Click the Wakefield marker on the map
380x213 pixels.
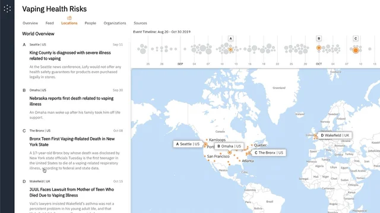pyautogui.click(x=316, y=136)
